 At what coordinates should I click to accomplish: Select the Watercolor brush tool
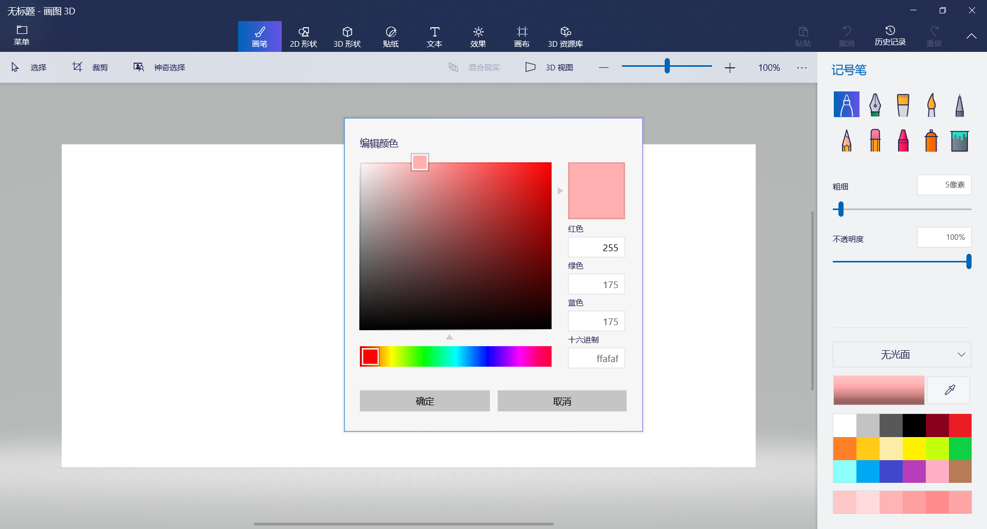coord(931,104)
